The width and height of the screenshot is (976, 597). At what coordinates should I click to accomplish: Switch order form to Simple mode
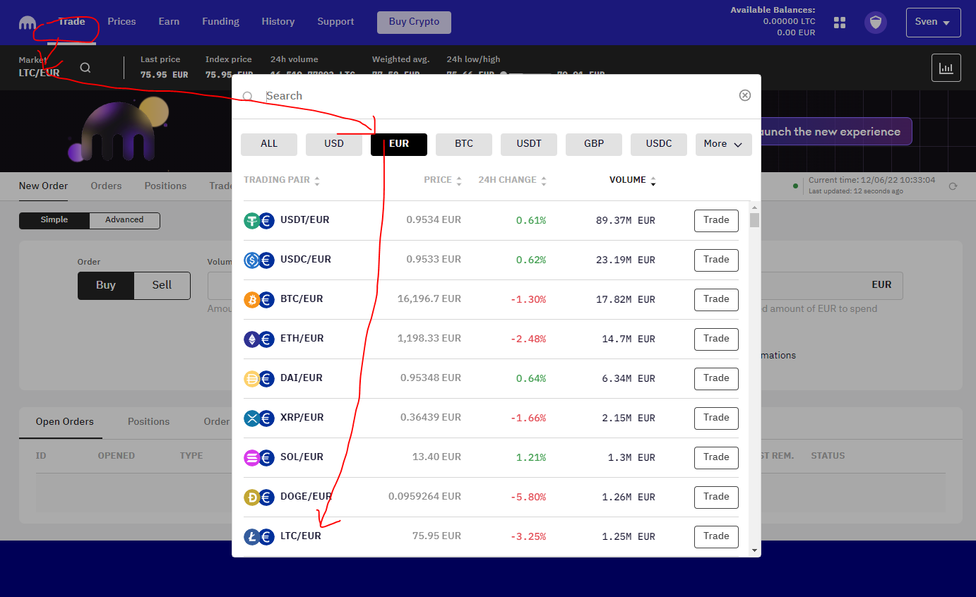54,220
